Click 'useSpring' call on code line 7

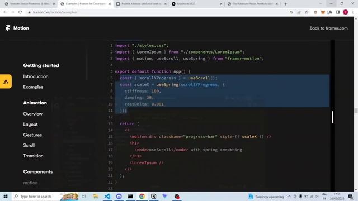click(x=167, y=84)
